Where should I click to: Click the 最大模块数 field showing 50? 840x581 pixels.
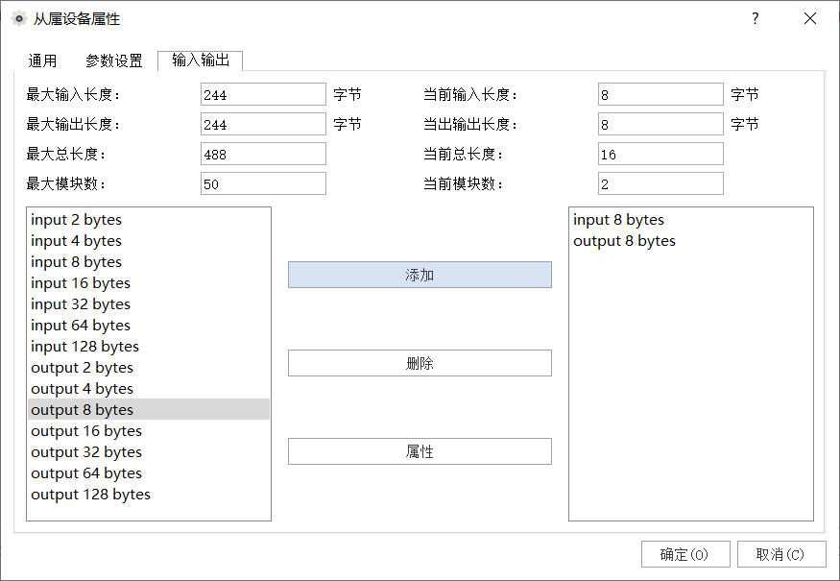coord(263,184)
